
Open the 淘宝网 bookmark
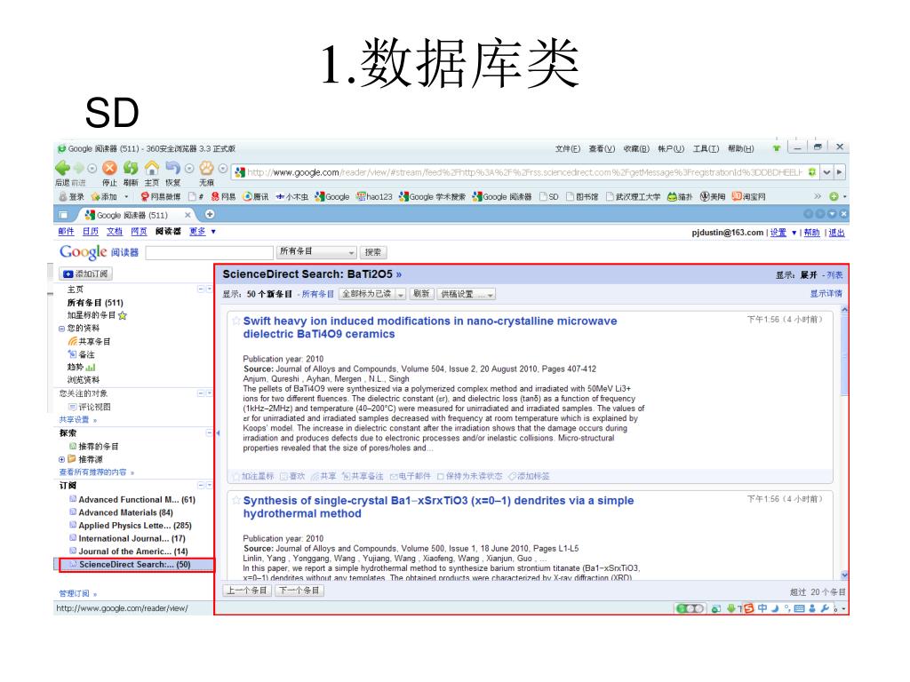coord(748,196)
